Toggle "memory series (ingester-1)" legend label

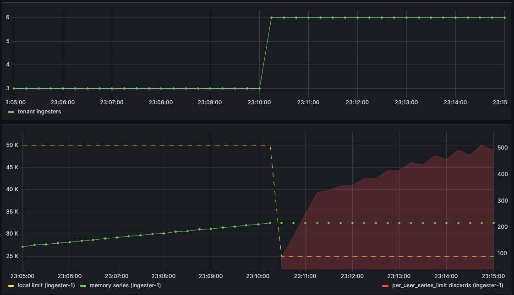[125, 285]
